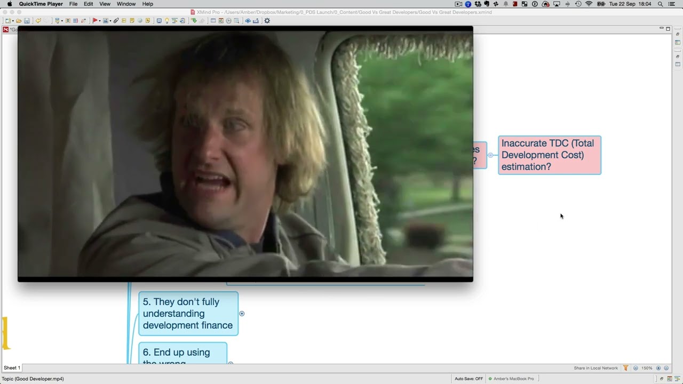Click the red Presentation play icon

(95, 21)
